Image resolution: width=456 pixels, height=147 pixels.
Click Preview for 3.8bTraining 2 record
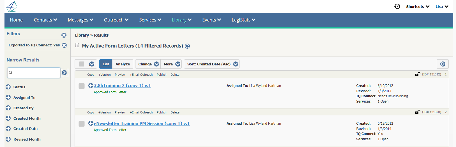(x=120, y=75)
